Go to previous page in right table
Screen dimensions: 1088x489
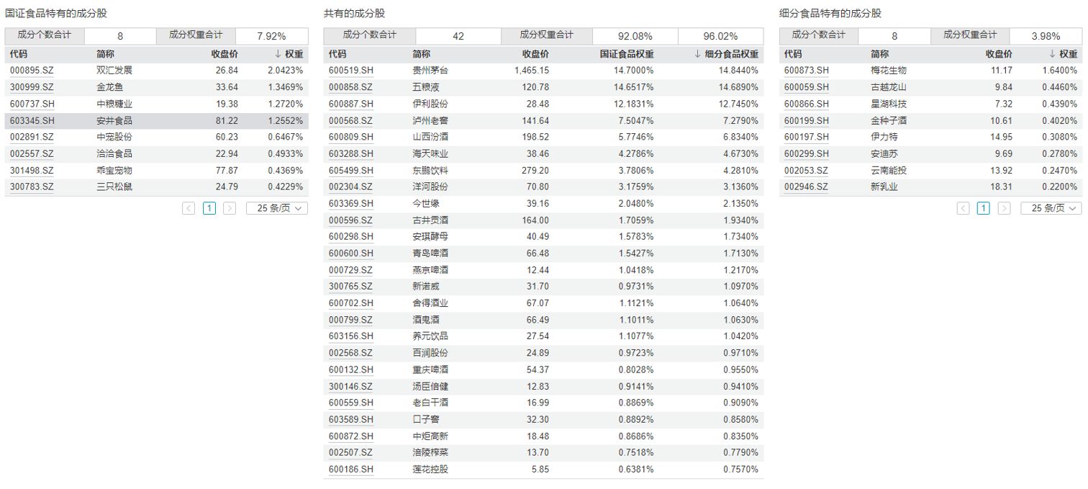click(963, 208)
